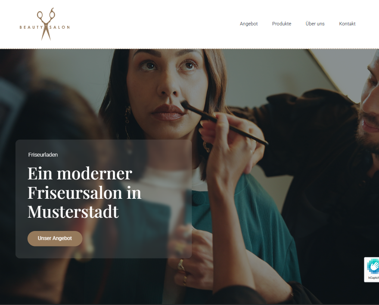
Task: Click the headline words Ein moderner
Action: tap(80, 173)
